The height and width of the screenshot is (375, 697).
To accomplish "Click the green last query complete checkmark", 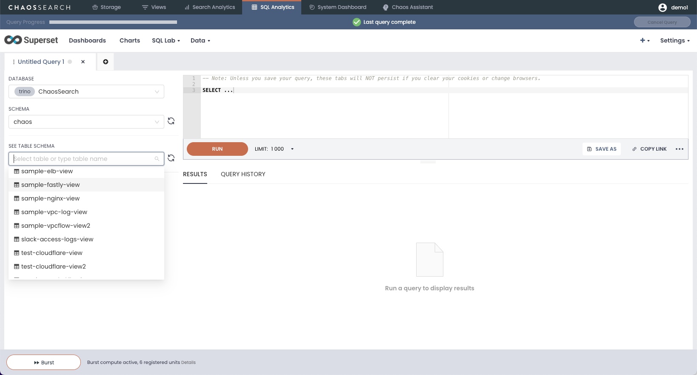I will [357, 22].
